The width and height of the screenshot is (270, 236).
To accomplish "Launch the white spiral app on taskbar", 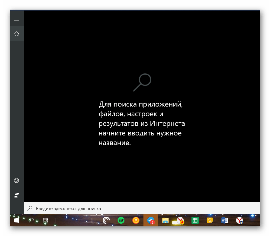I will coord(106,221).
